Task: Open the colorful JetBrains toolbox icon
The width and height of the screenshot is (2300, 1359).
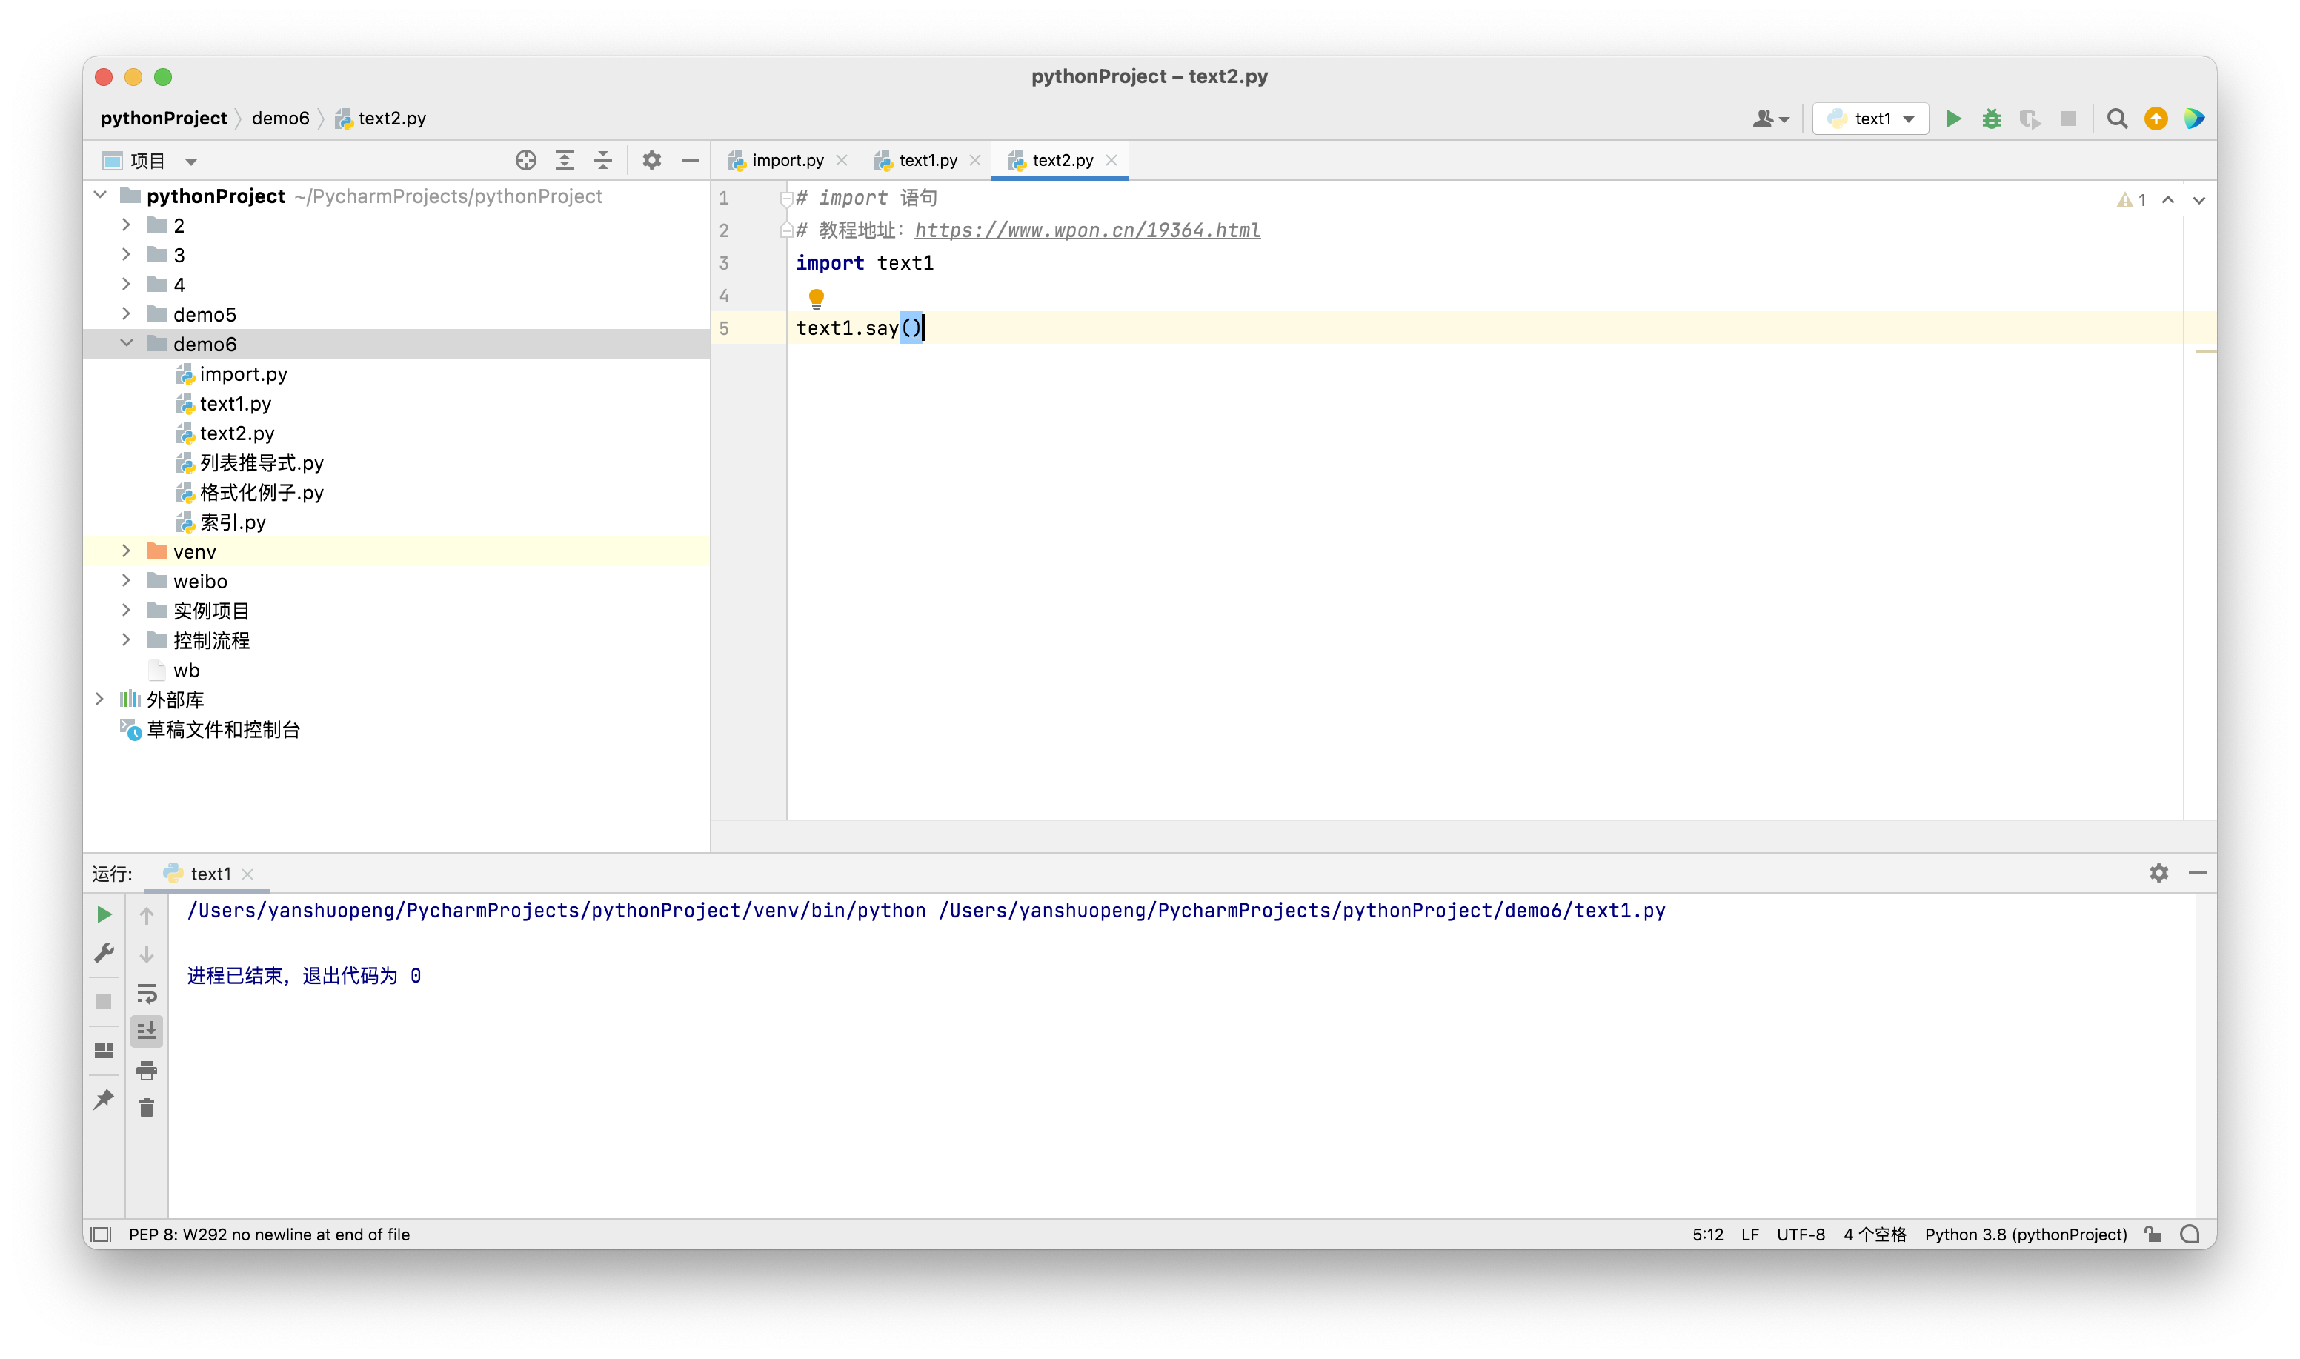Action: 2194,118
